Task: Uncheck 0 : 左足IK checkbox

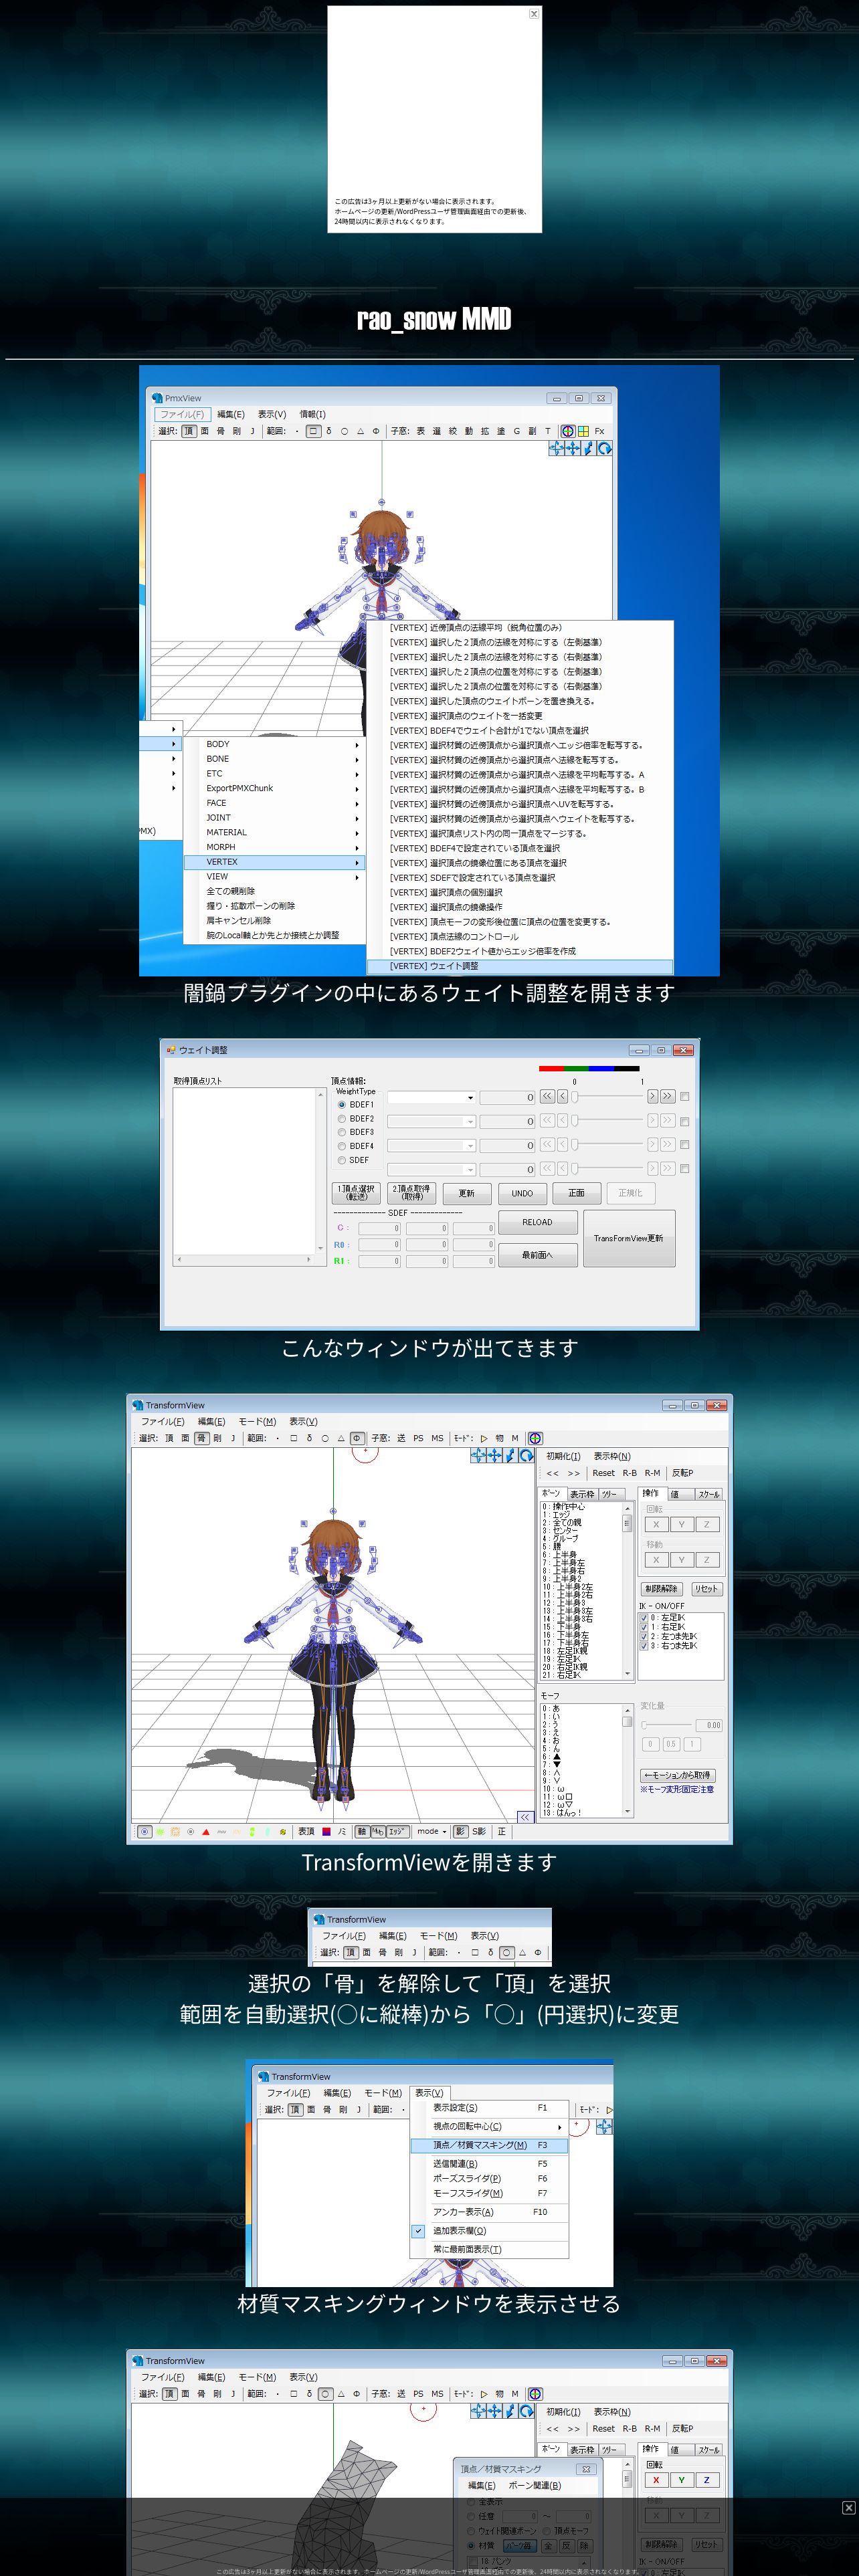Action: [644, 1617]
